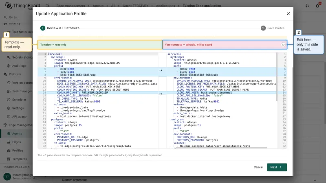Collapse the sidebar menu icon

[x=47, y=6]
